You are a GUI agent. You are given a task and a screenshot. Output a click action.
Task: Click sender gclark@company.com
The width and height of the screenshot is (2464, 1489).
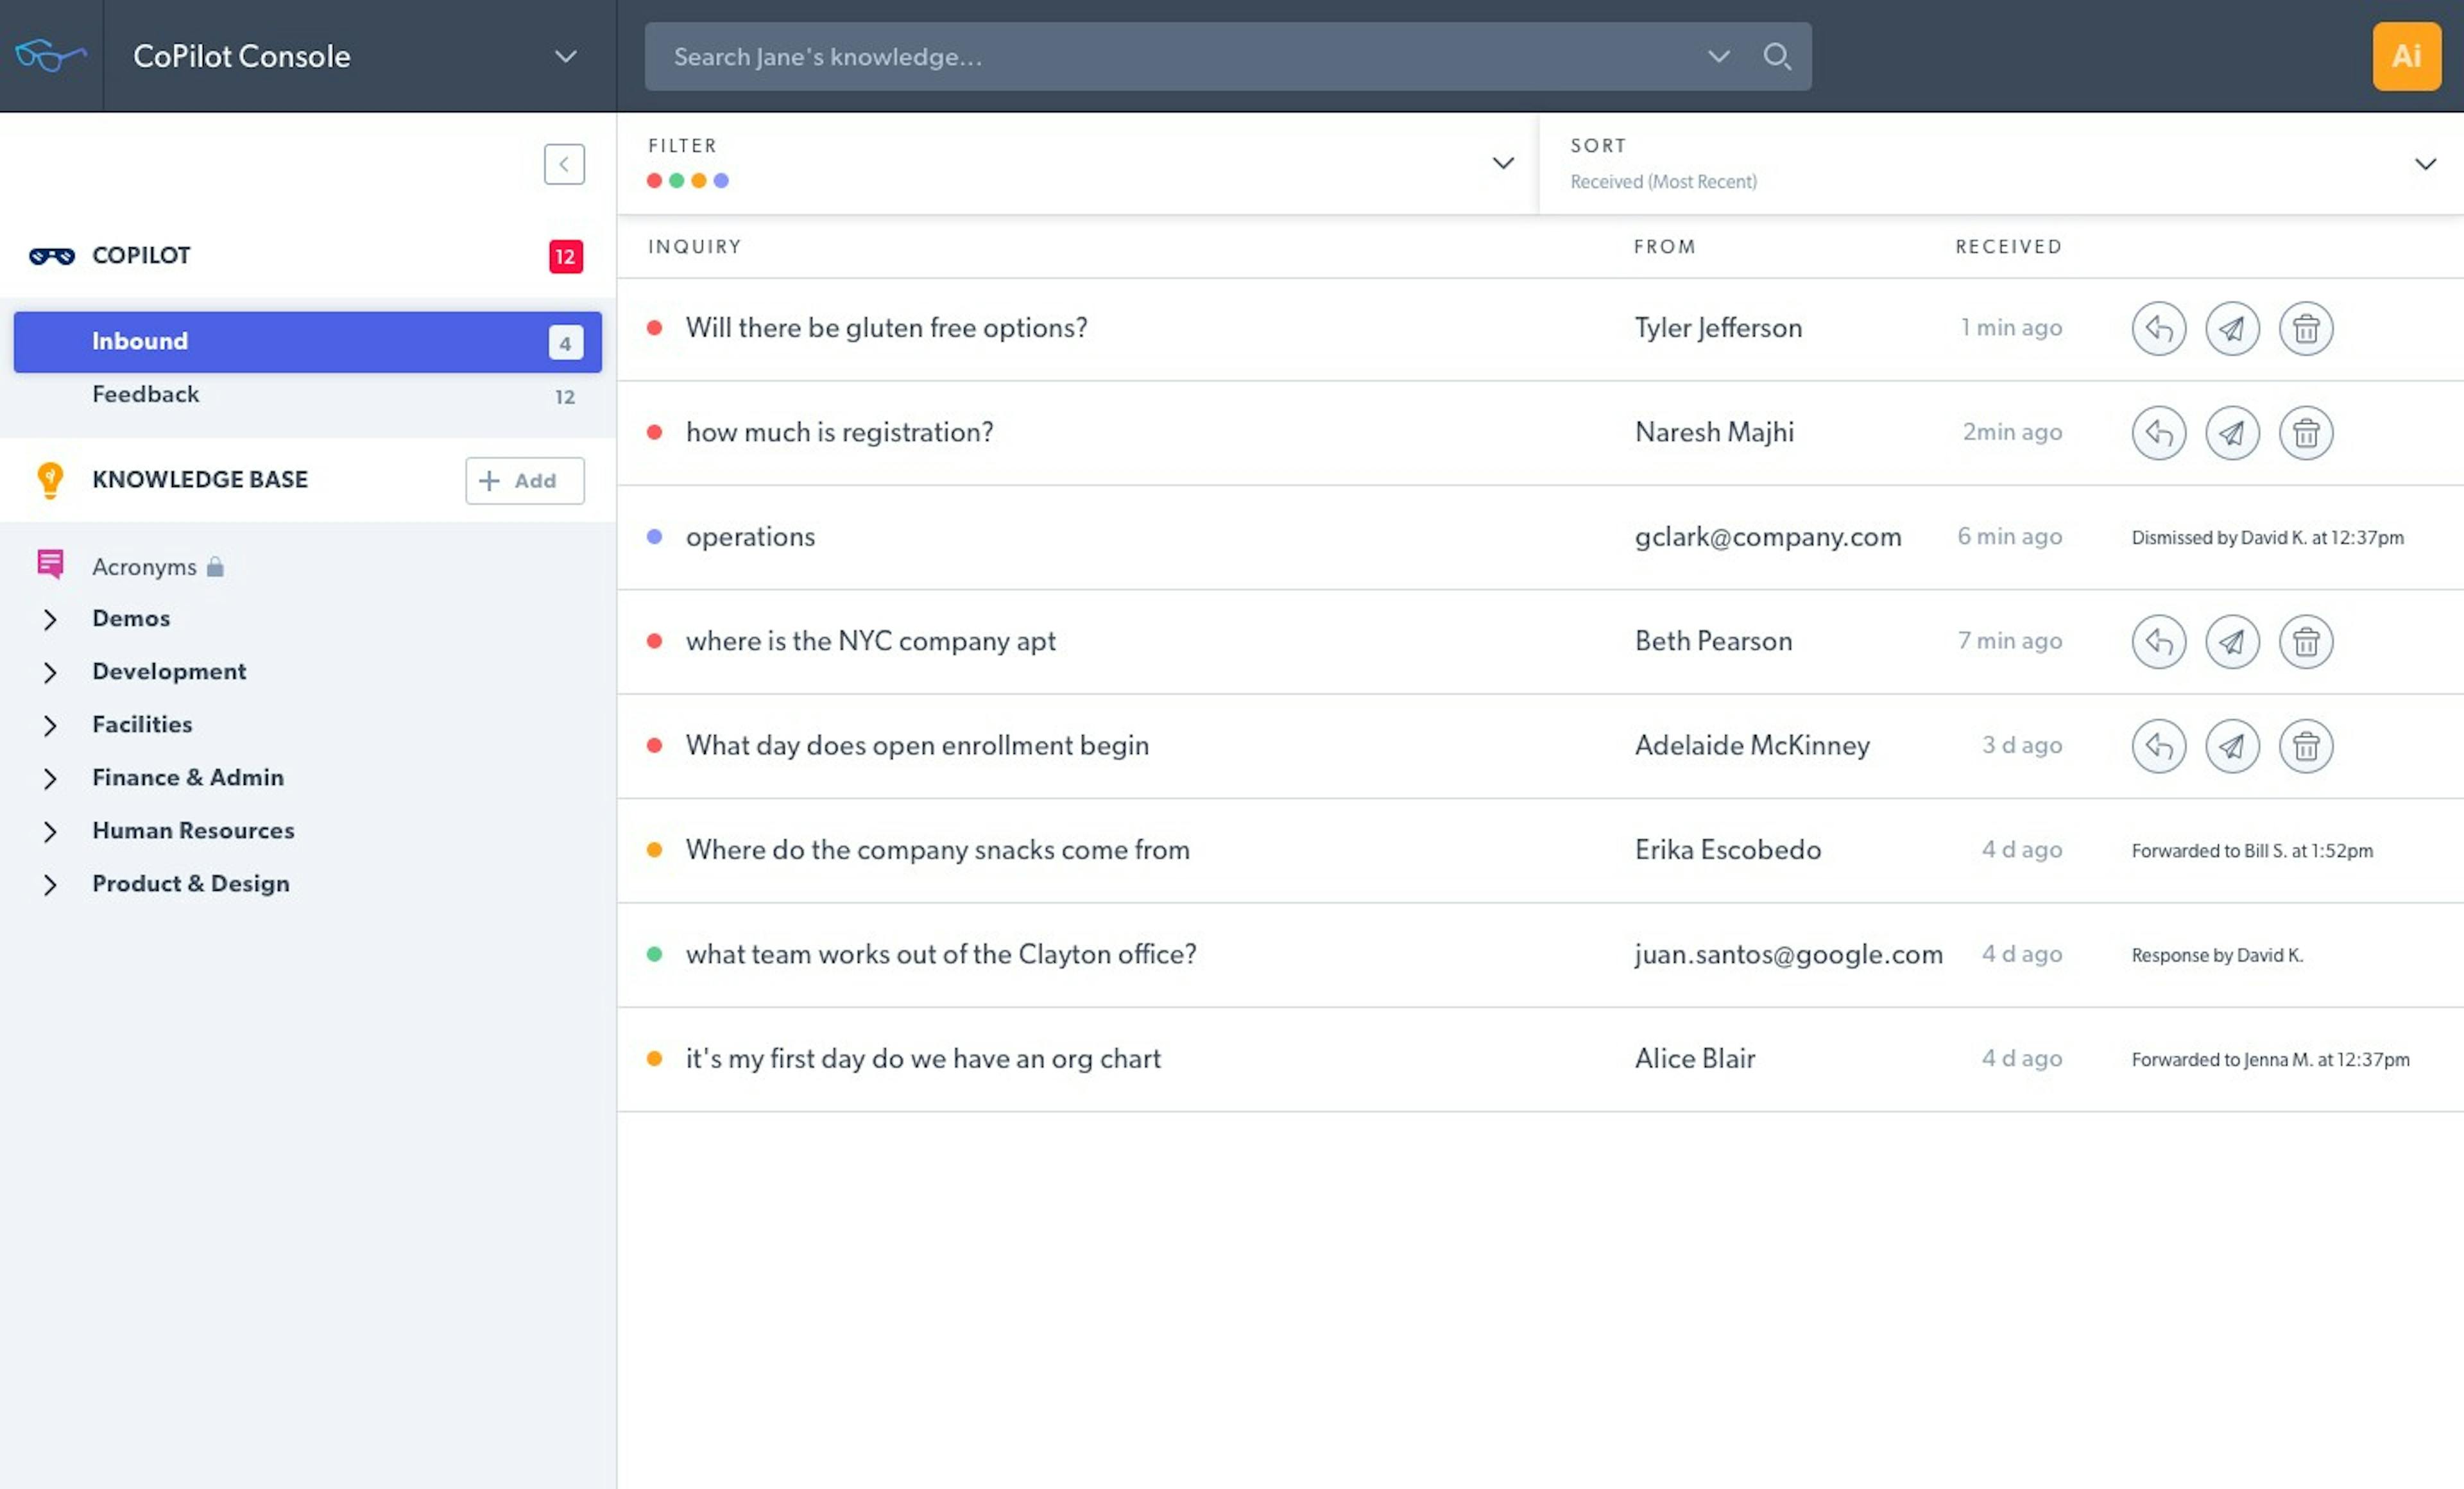(1768, 537)
